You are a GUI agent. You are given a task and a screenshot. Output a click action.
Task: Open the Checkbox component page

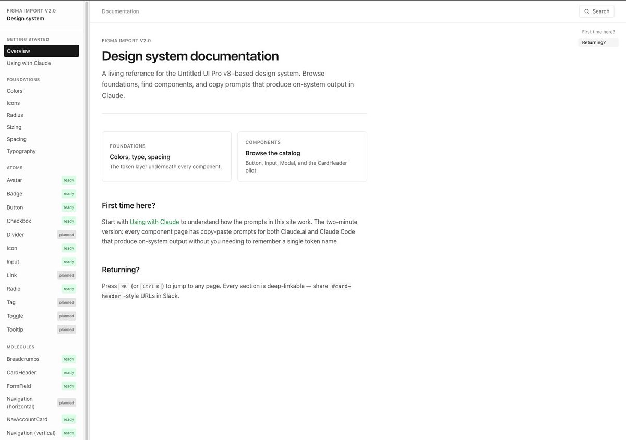pos(41,221)
